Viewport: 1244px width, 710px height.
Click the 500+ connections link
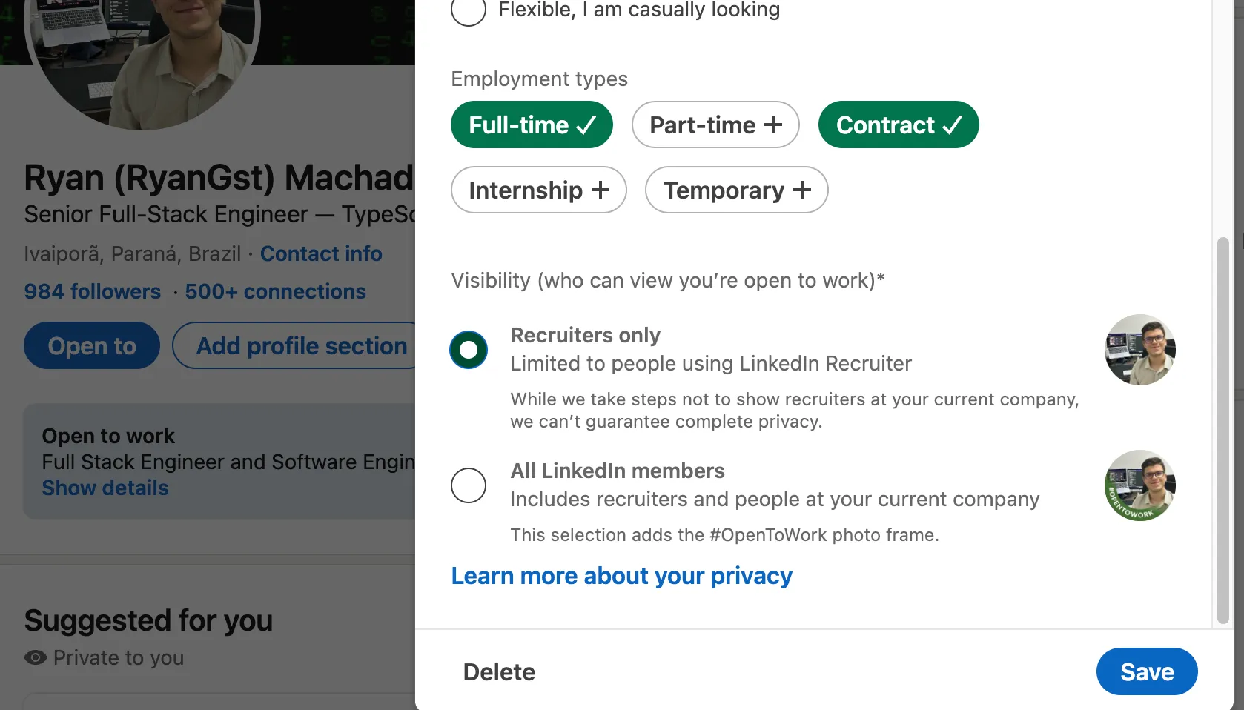(x=275, y=291)
